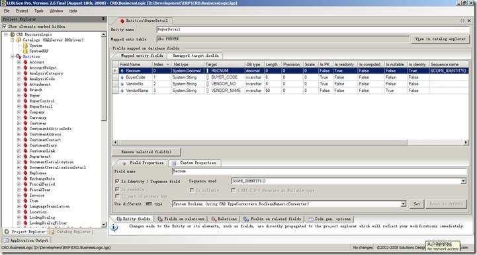Toggle the Is part of primary key checkbox
This screenshot has height=255, width=477.
[117, 196]
